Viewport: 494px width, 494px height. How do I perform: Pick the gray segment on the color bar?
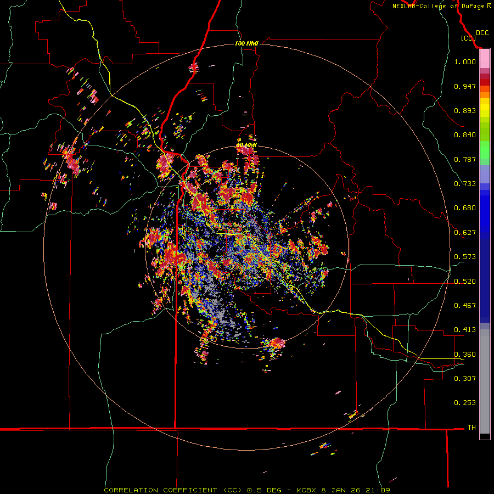coord(485,381)
